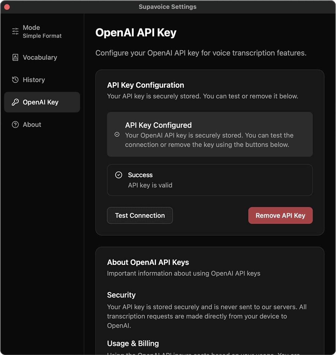Image resolution: width=336 pixels, height=355 pixels.
Task: Click the red Remove API Key button
Action: [281, 215]
